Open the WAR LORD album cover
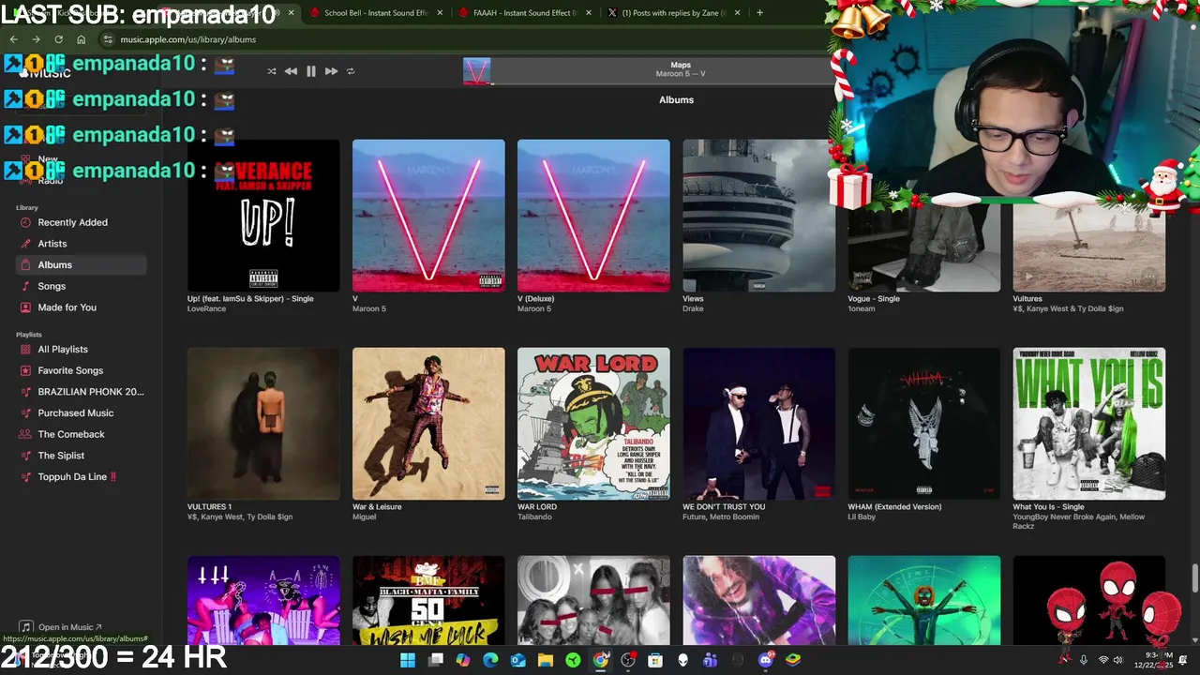The height and width of the screenshot is (675, 1200). pos(593,424)
